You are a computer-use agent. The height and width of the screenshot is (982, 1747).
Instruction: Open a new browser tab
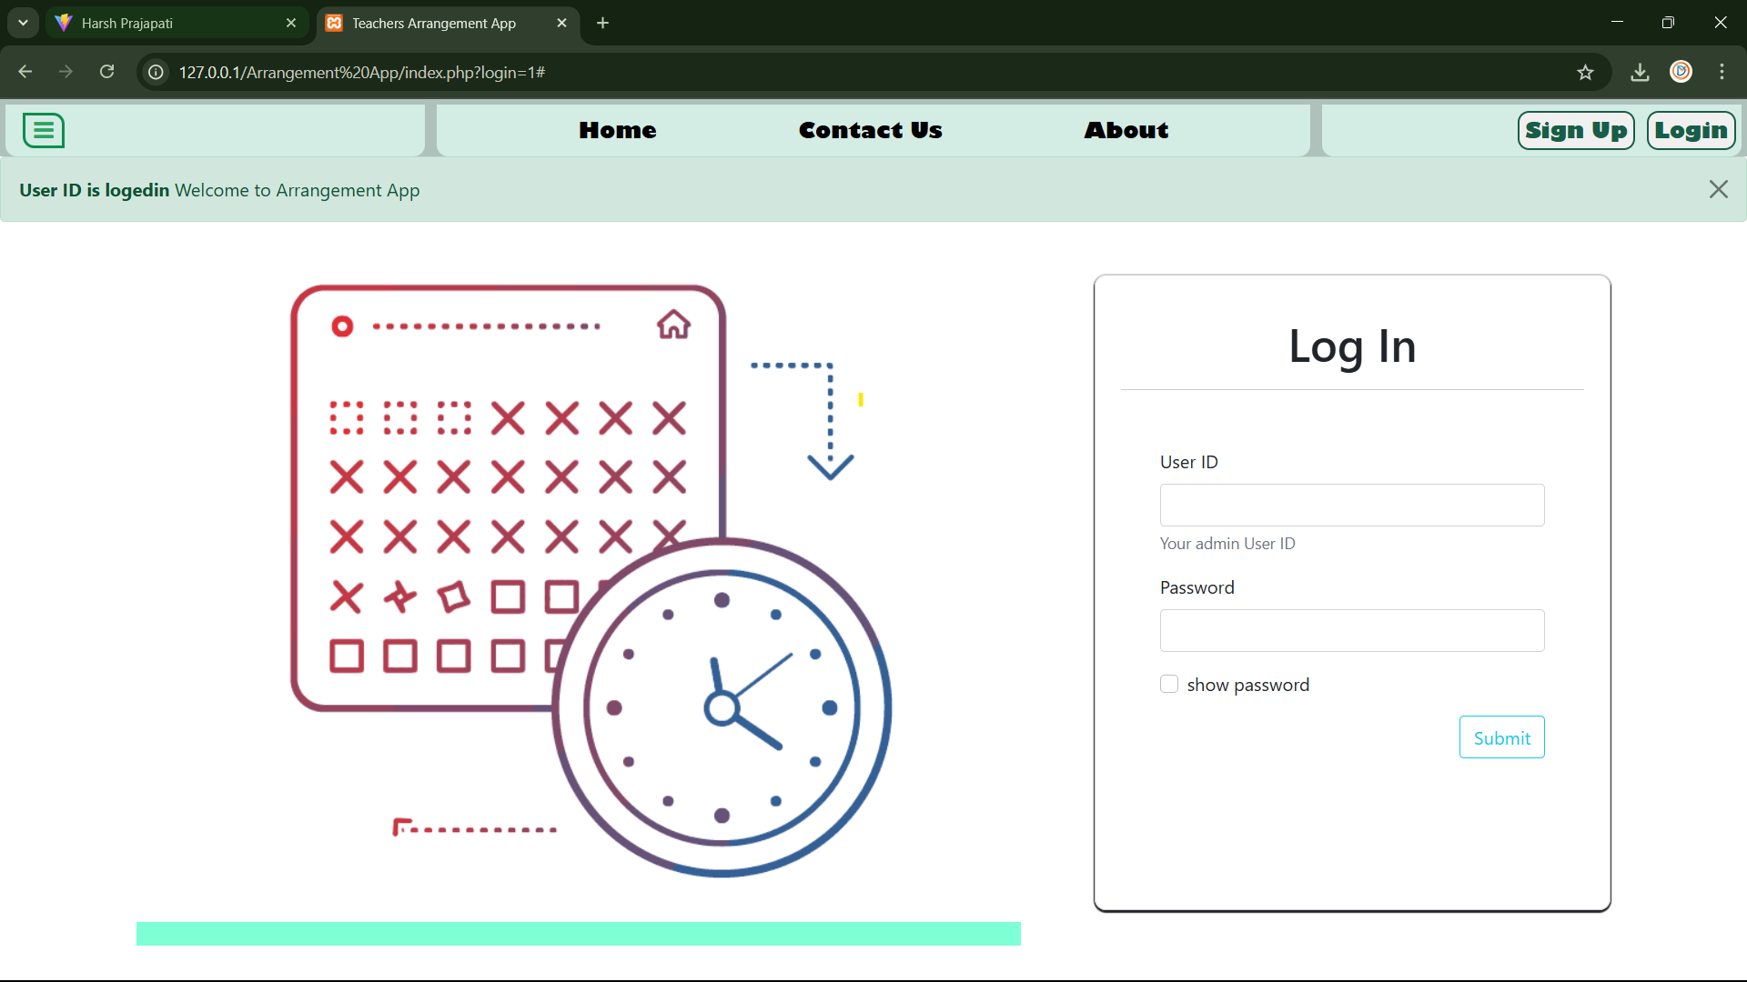point(602,23)
